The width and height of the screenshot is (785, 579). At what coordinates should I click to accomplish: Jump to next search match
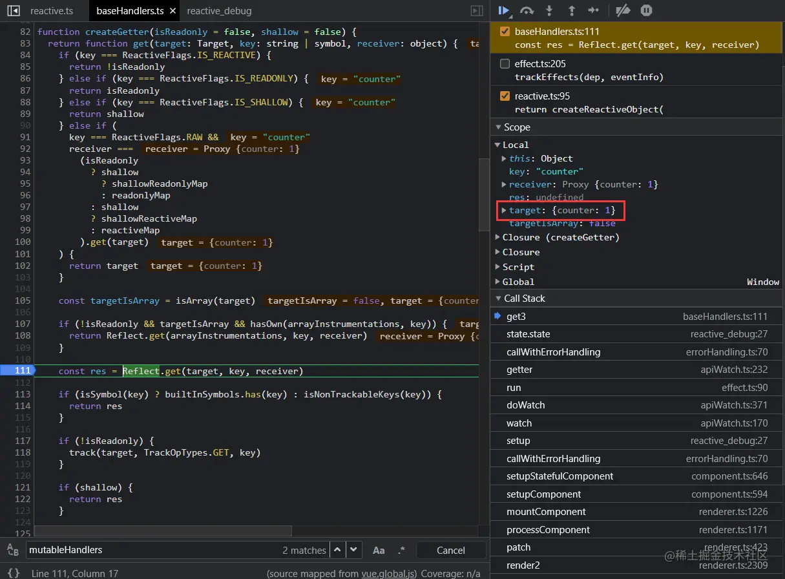(x=353, y=550)
